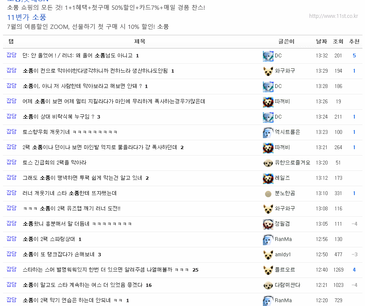The image size is (365, 306).
Task: Open post '2팩 소풍이나 던이나 보면 마인밭'
Action: pos(100,147)
